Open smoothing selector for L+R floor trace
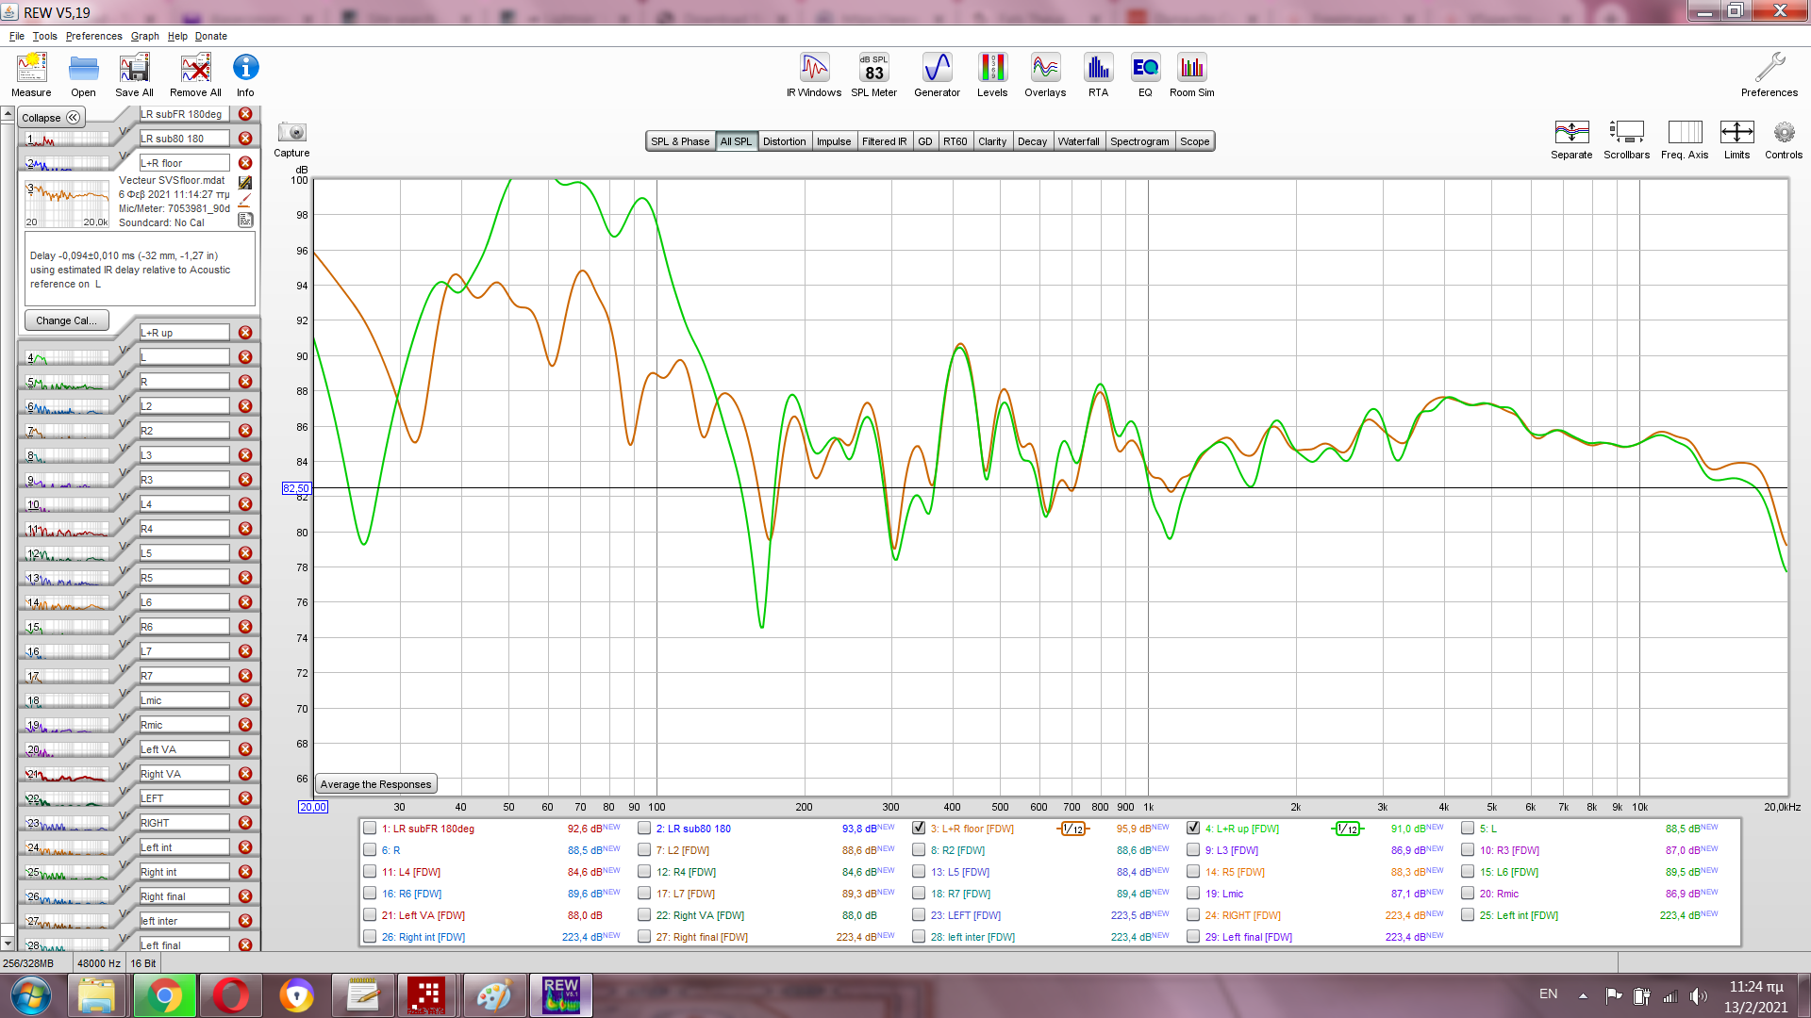Screen dimensions: 1811x1018 coord(1073,829)
